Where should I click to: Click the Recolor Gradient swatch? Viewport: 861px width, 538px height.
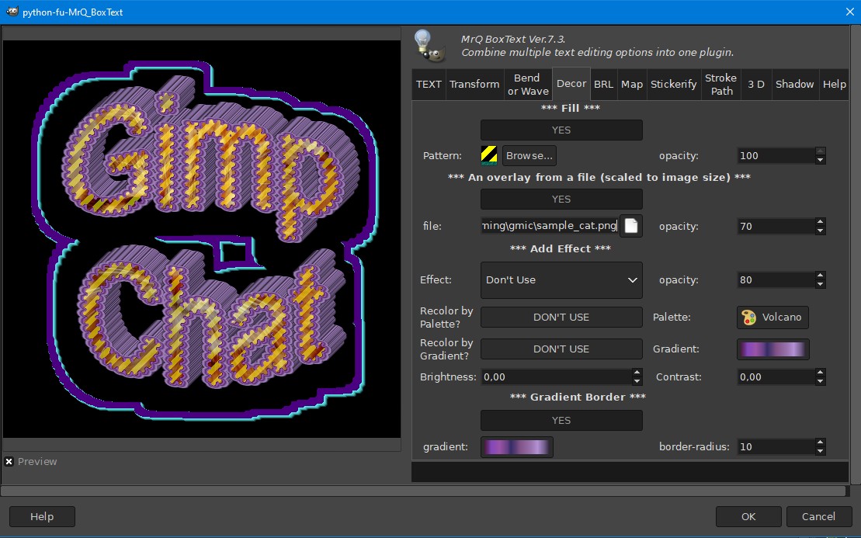tap(772, 349)
